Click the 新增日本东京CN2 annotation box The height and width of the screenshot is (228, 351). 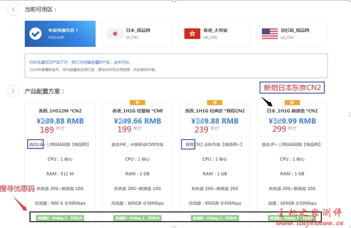[292, 88]
